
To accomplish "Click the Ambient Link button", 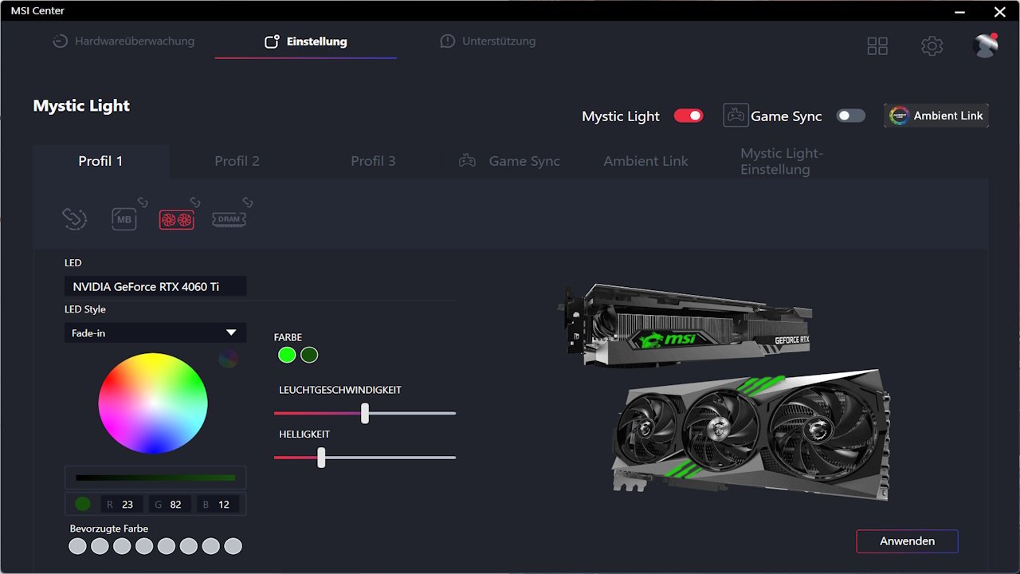I will 936,116.
